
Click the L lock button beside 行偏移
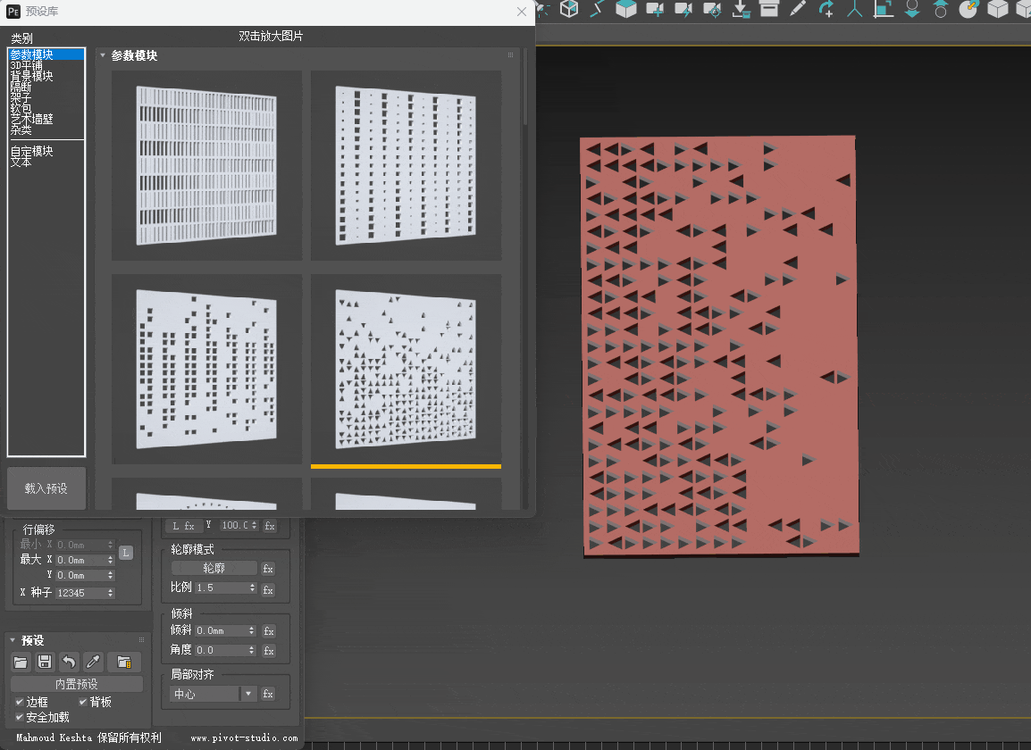pos(126,553)
